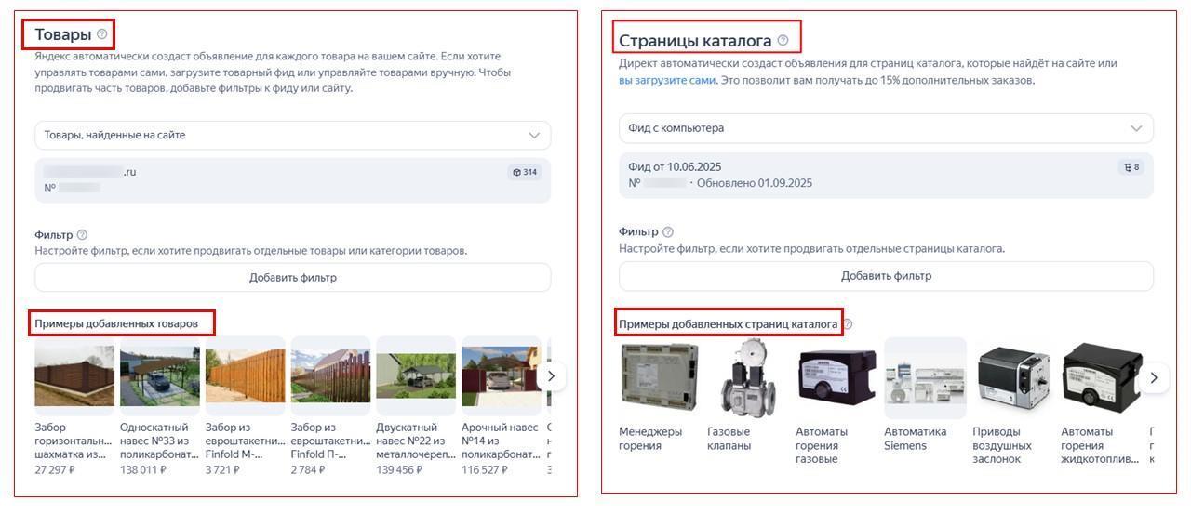
Task: Select Односкатный навес №33 product thumbnail
Action: coord(160,376)
